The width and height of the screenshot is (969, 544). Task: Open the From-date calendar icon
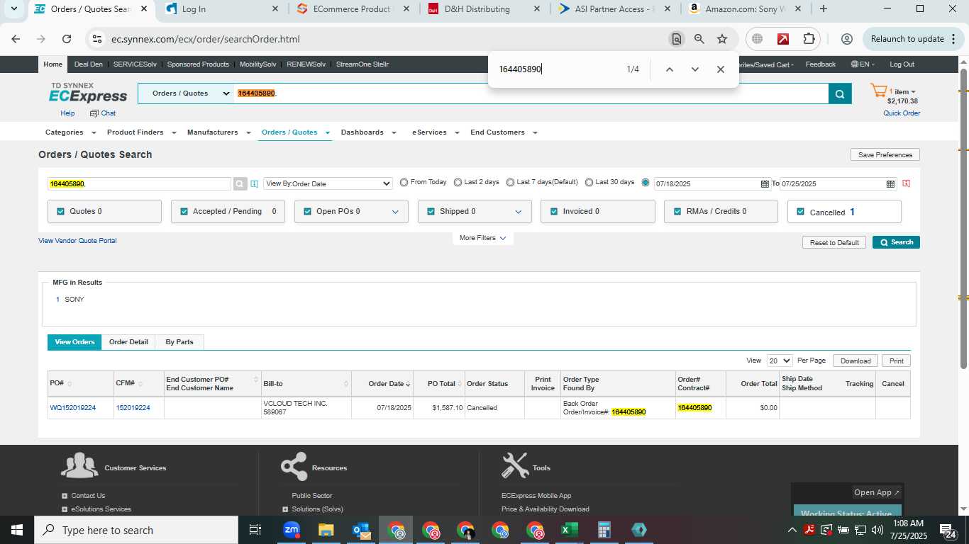pos(765,184)
